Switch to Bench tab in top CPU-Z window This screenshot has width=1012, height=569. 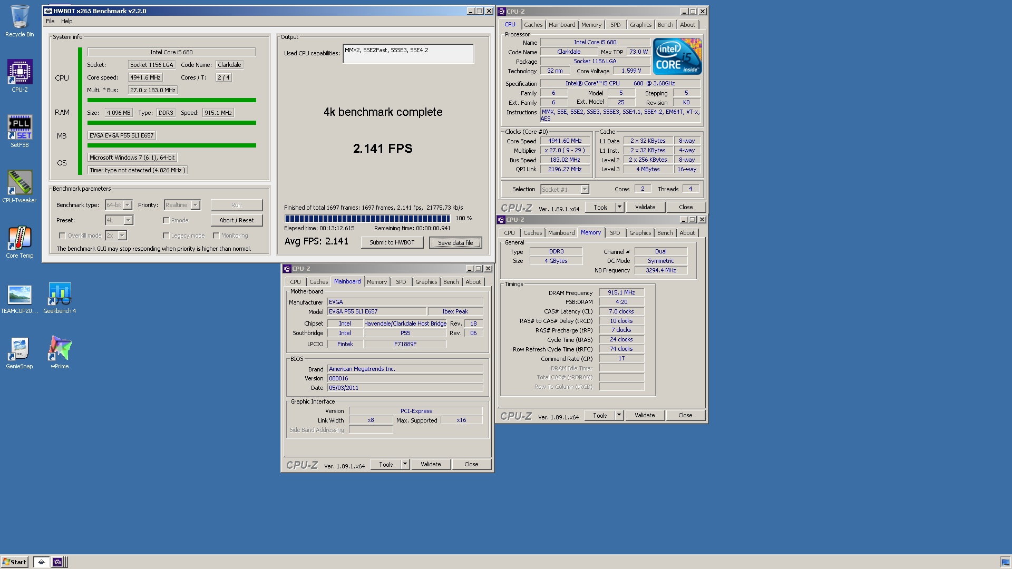665,25
